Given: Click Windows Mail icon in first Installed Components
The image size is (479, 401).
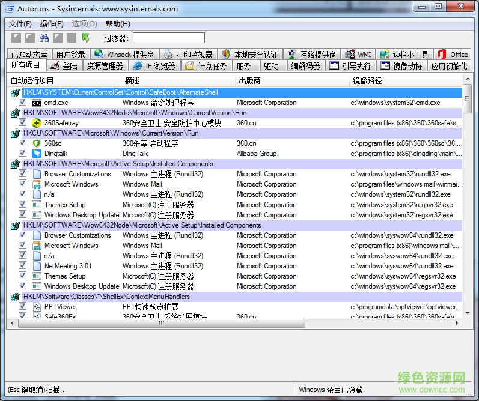Looking at the screenshot, I should pyautogui.click(x=37, y=184).
